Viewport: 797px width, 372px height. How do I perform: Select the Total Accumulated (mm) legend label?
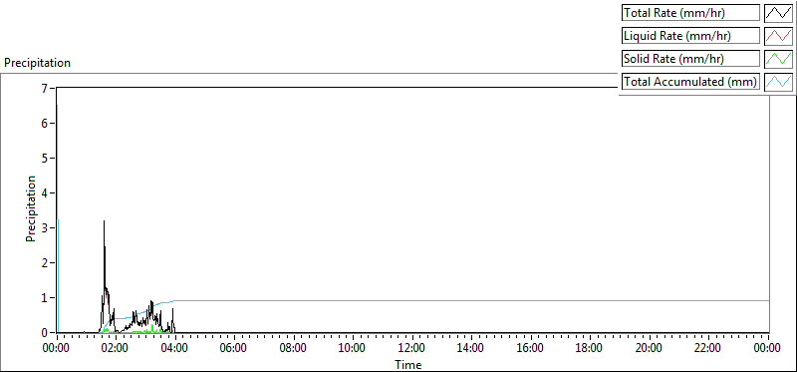click(x=690, y=82)
